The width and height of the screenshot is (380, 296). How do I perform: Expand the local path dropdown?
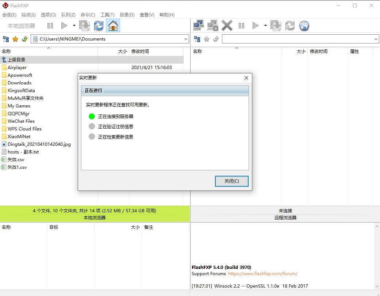point(186,39)
